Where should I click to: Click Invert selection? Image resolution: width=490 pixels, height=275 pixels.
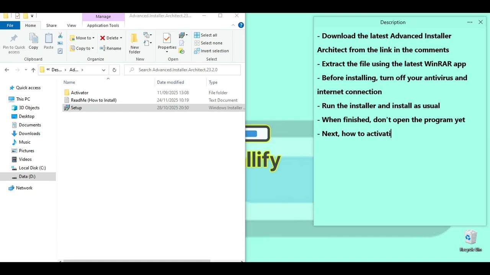[x=211, y=51]
